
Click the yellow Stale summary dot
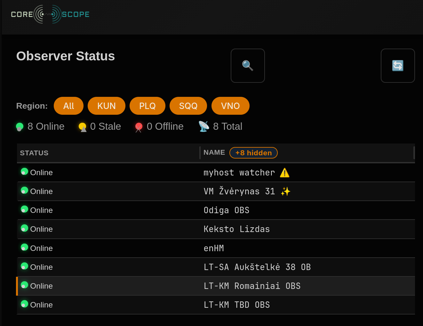tap(83, 127)
